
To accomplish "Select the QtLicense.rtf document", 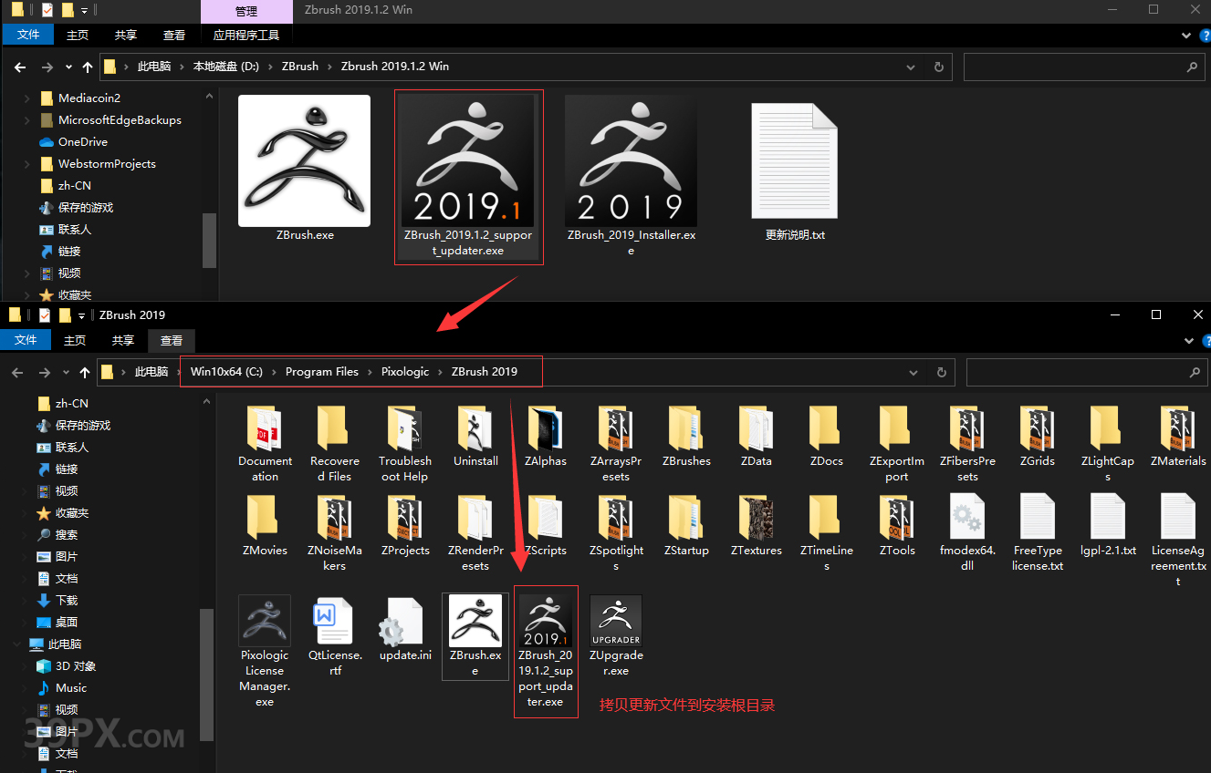I will 334,636.
